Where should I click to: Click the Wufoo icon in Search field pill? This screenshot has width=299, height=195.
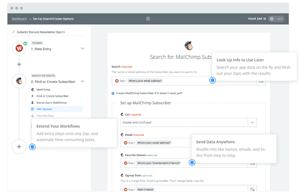click(x=117, y=81)
